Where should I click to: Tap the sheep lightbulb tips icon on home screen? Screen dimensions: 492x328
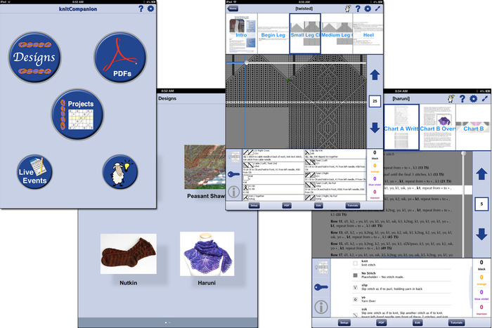[120, 172]
